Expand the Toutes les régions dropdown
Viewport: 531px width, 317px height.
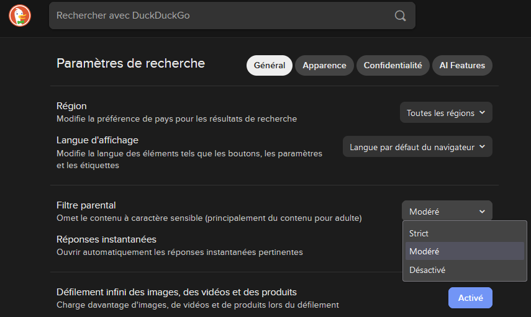tap(446, 113)
